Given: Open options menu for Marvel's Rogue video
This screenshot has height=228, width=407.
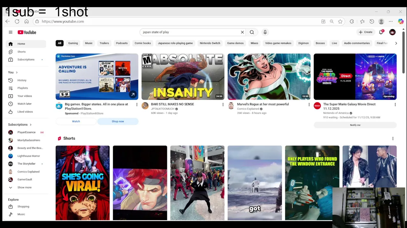Looking at the screenshot, I should 309,104.
